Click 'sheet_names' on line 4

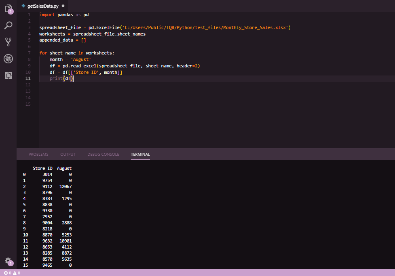coord(131,34)
